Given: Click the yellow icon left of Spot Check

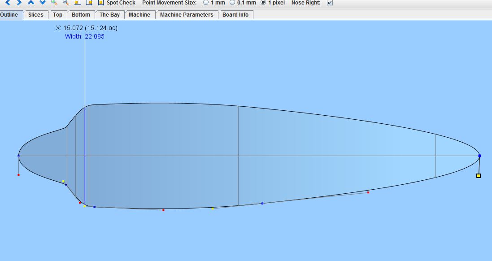Looking at the screenshot, I should (x=100, y=2).
